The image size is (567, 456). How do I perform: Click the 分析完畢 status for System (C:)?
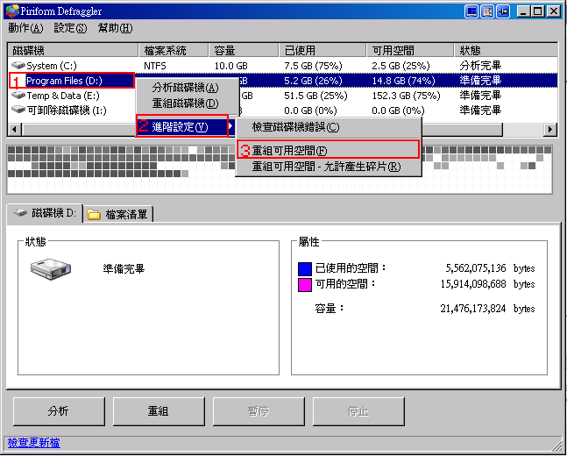(480, 66)
